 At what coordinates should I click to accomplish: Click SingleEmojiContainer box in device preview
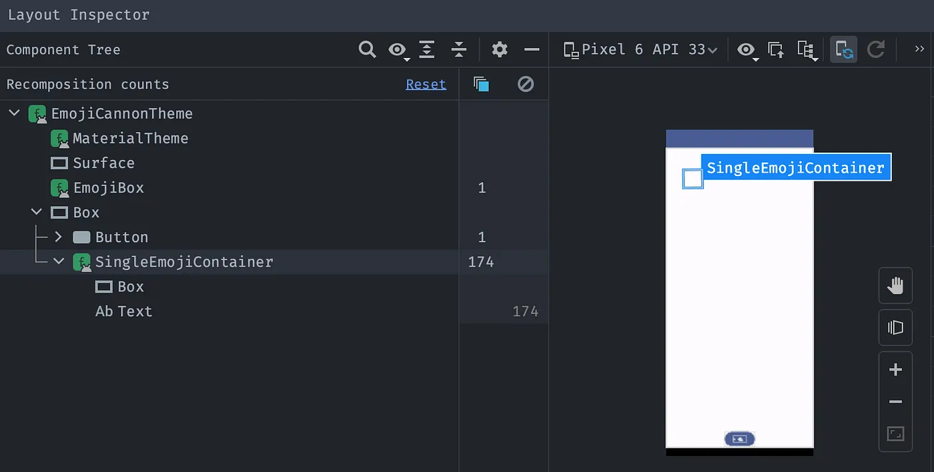tap(692, 179)
